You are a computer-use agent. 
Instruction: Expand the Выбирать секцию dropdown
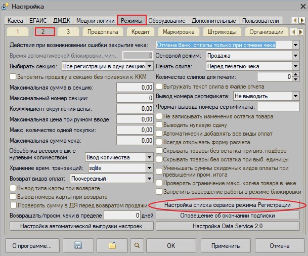click(150, 66)
